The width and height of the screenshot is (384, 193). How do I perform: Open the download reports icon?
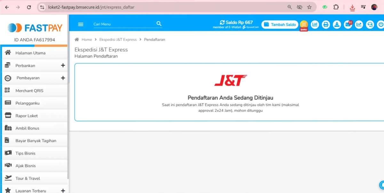337,24
